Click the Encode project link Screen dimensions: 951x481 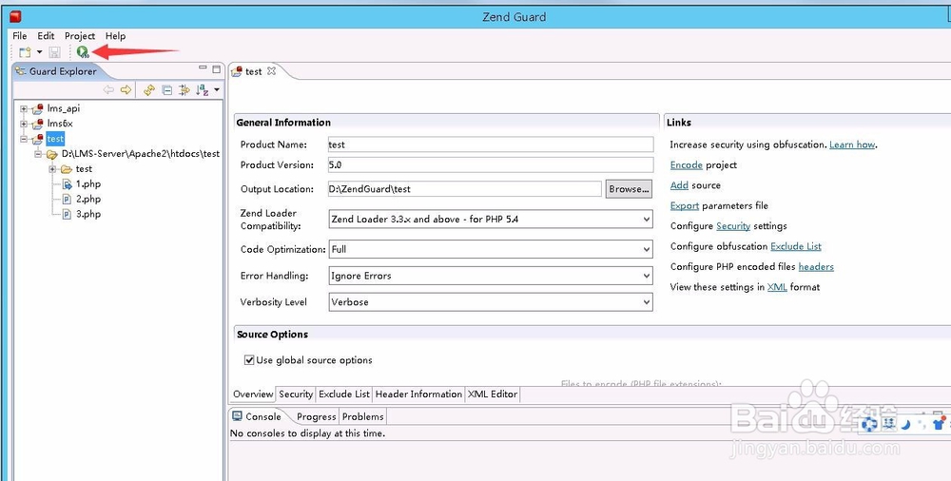click(x=687, y=165)
